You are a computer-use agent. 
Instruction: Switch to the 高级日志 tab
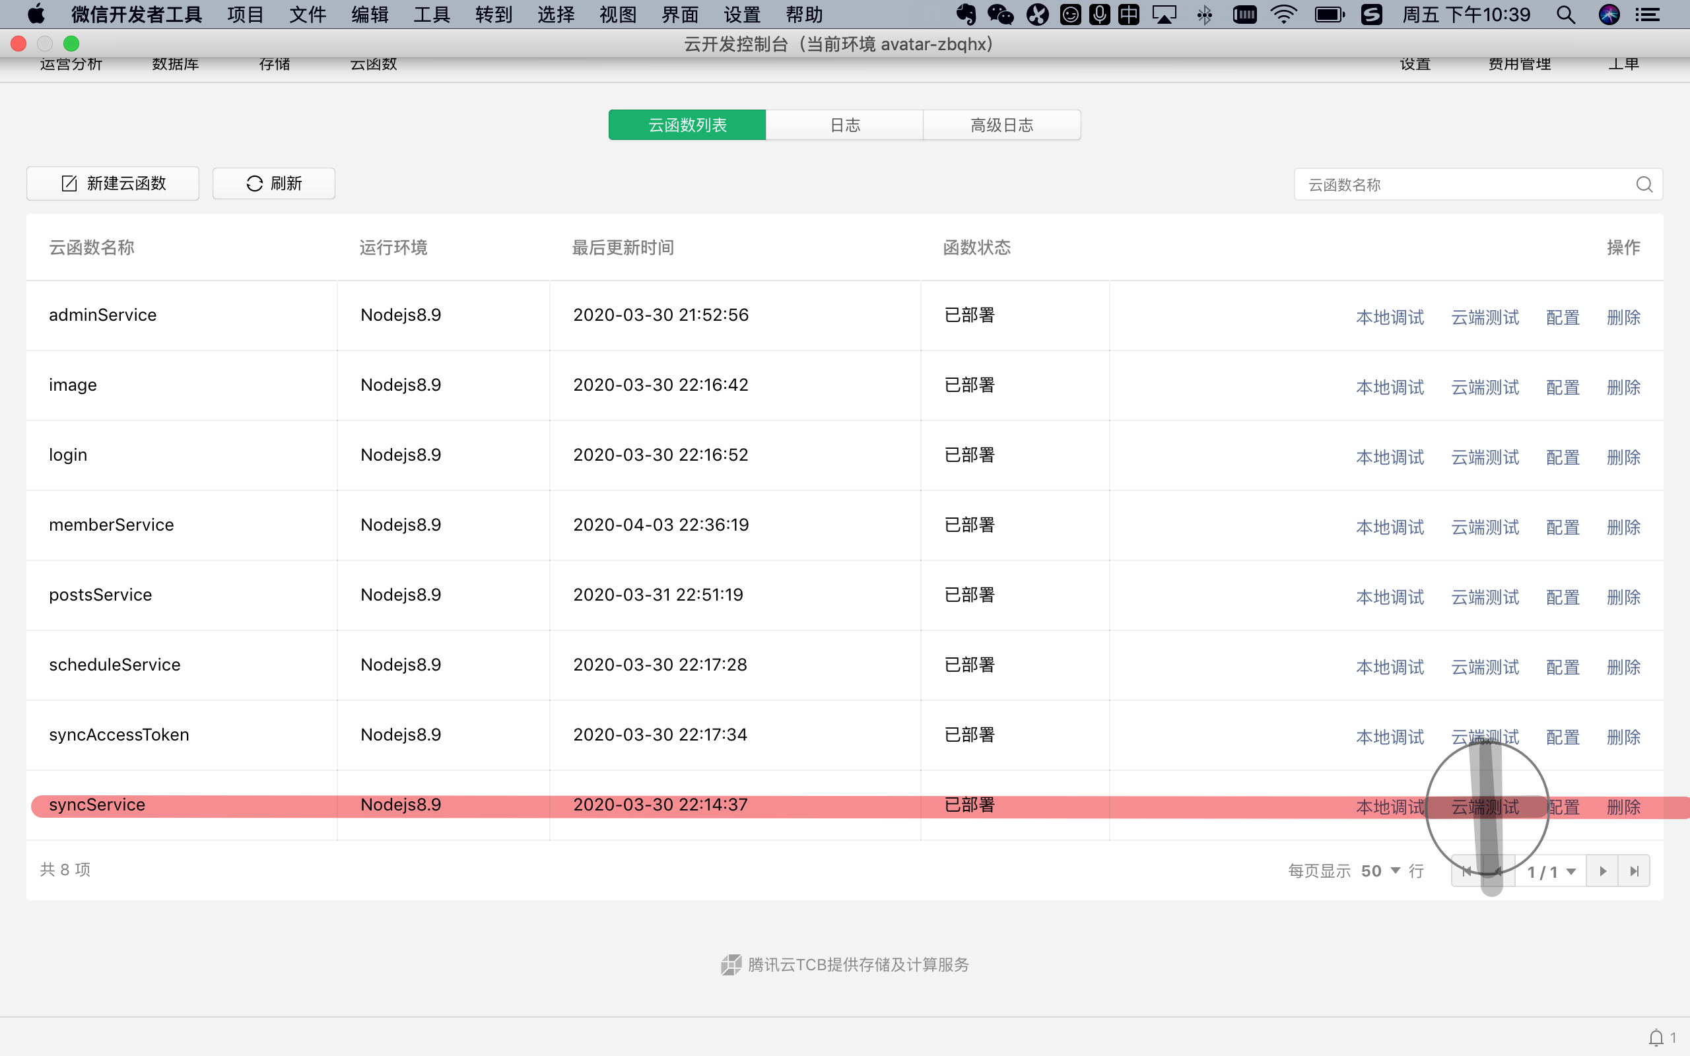(1001, 125)
